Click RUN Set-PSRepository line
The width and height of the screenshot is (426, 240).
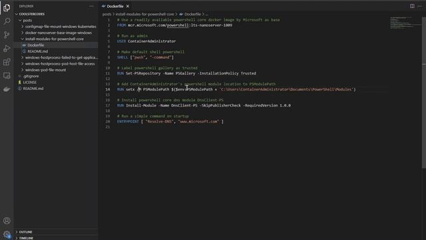point(186,73)
